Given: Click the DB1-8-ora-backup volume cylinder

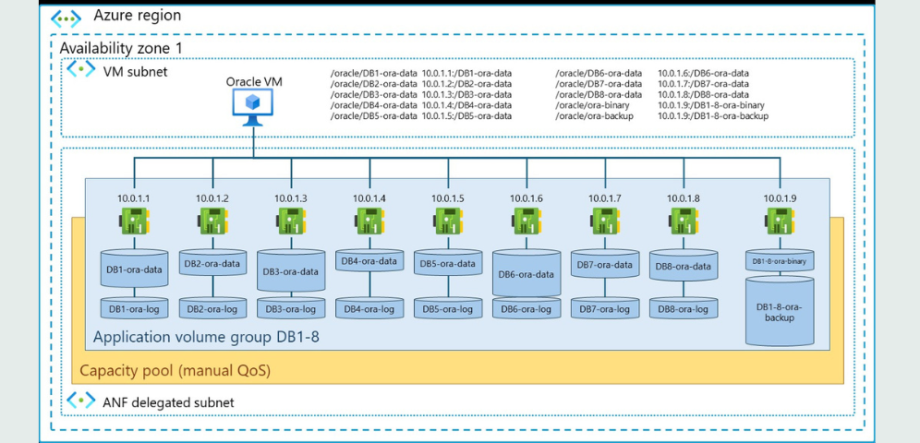Looking at the screenshot, I should tap(780, 312).
